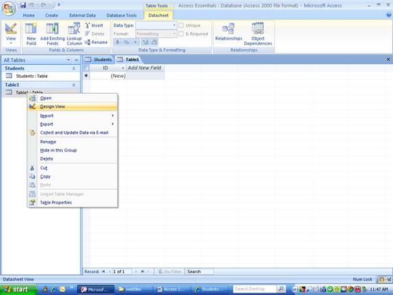The height and width of the screenshot is (295, 393).
Task: Click the Delete field button in ribbon
Action: pyautogui.click(x=94, y=33)
